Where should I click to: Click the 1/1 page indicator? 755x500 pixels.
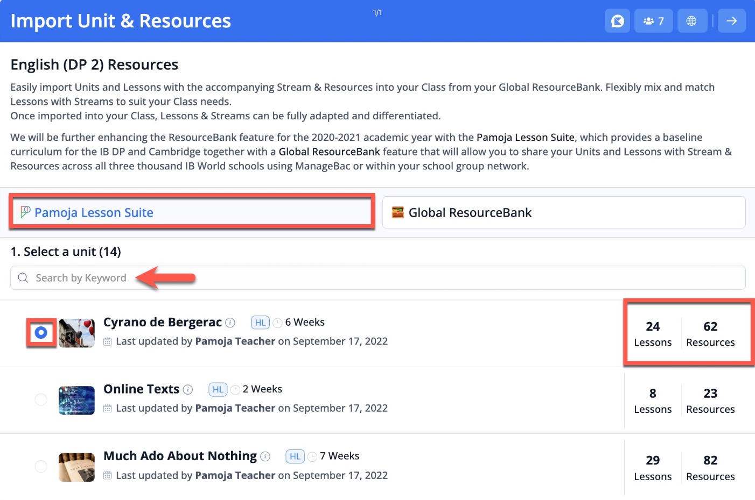point(377,12)
